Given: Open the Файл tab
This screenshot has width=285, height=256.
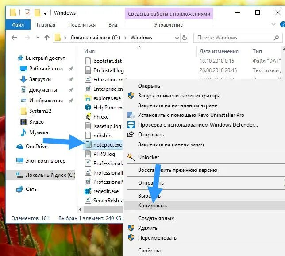Looking at the screenshot, I should pyautogui.click(x=18, y=25).
